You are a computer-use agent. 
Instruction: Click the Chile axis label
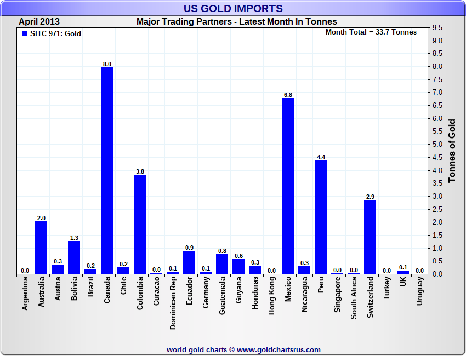click(x=123, y=286)
